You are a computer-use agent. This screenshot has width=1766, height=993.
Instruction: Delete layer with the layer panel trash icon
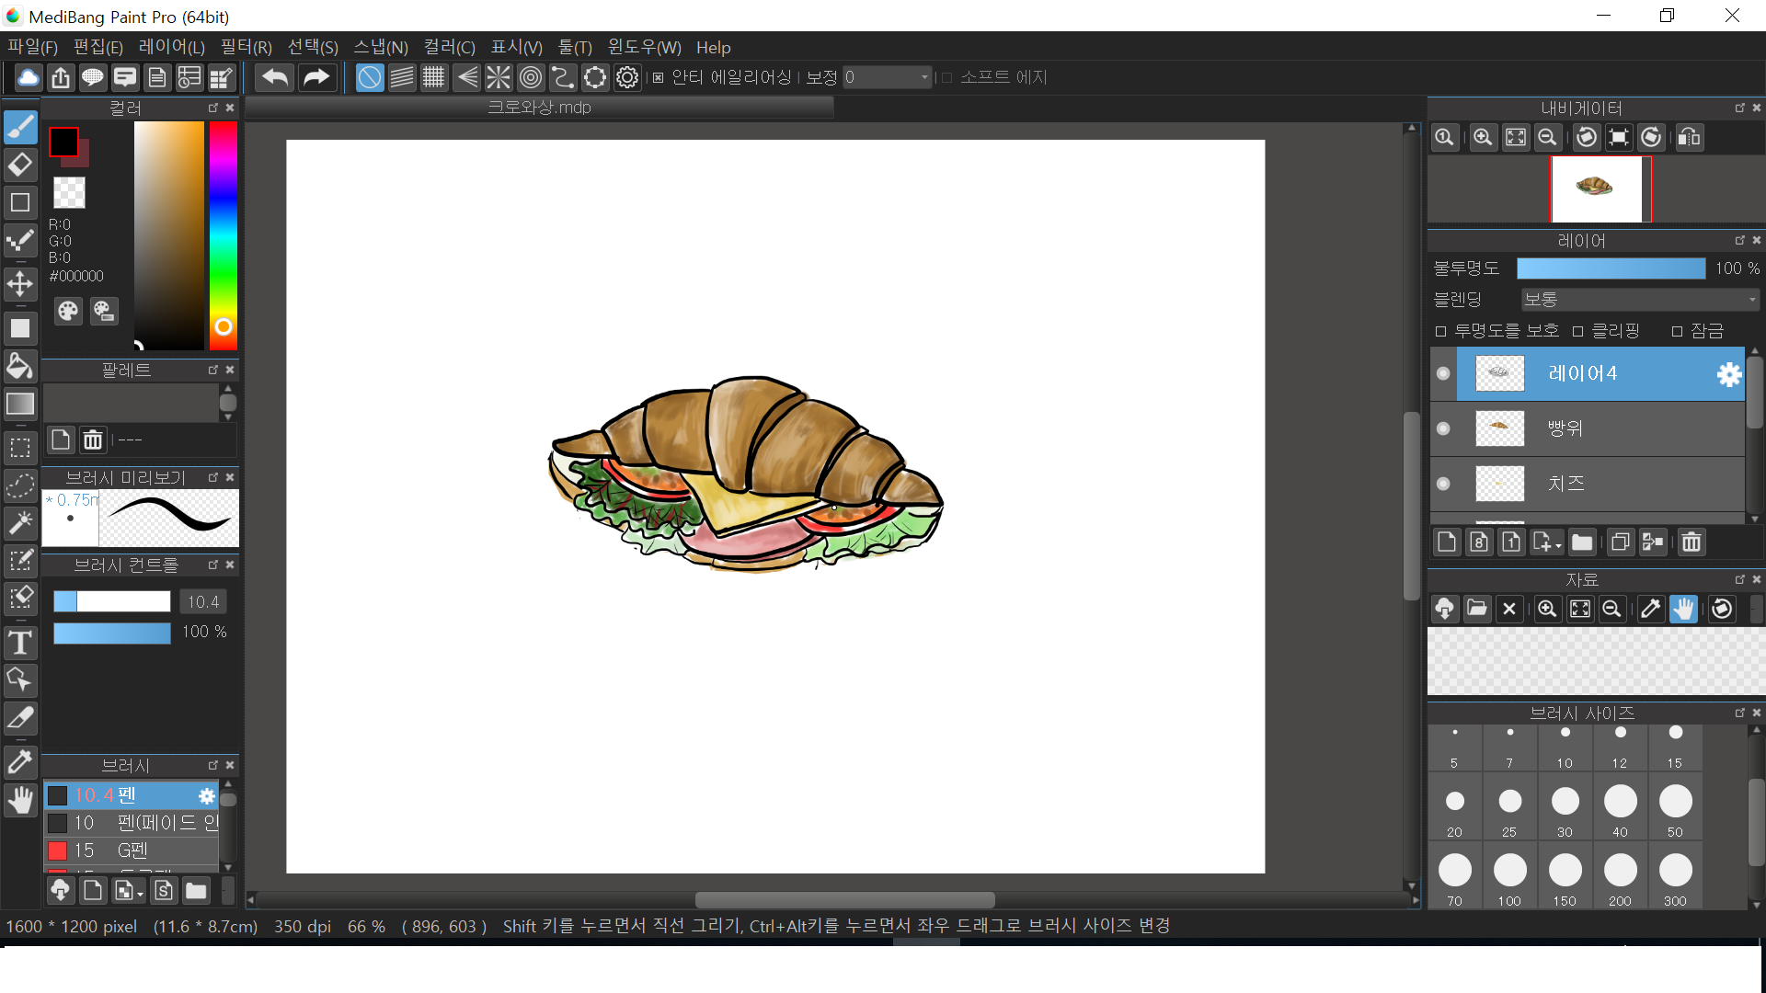point(1691,542)
